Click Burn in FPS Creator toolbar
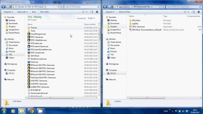This screenshot has width=203, height=114. 34,12
